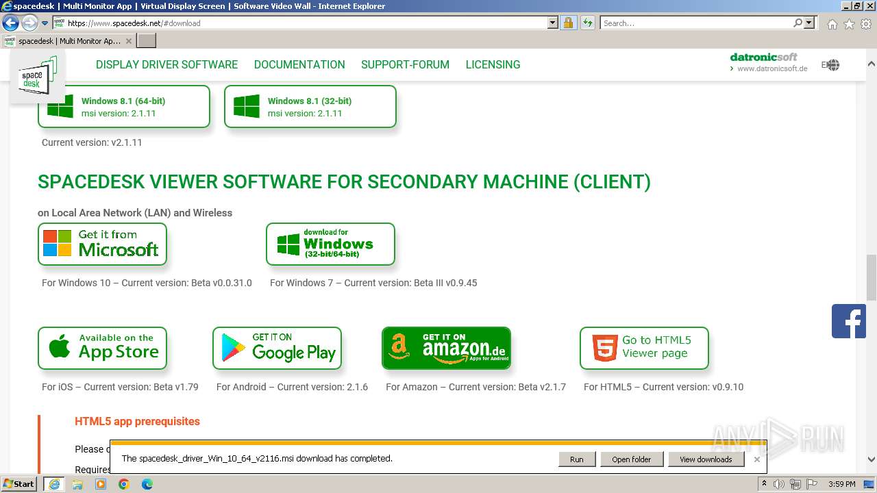Viewport: 877px width, 493px height.
Task: Dismiss the download notification bar
Action: 756,459
